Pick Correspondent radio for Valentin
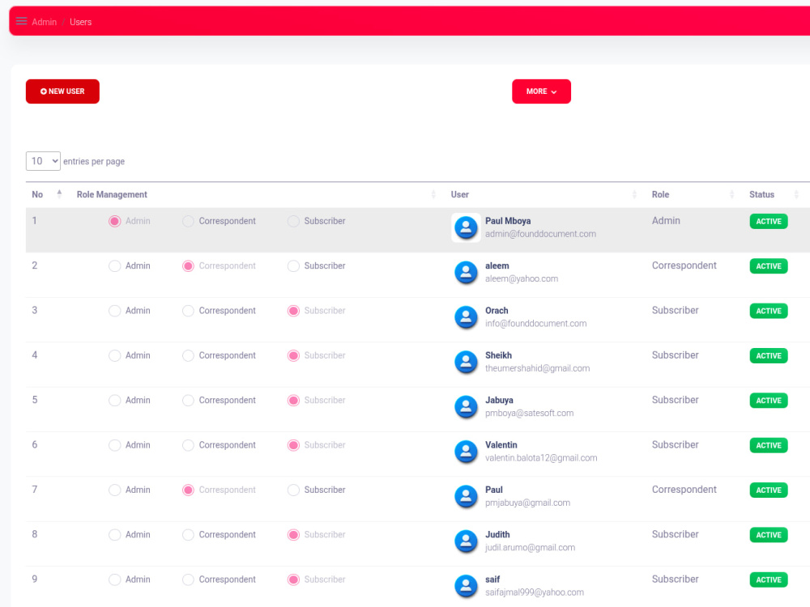 tap(188, 445)
